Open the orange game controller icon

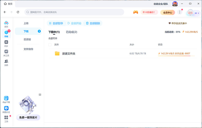(x=136, y=12)
